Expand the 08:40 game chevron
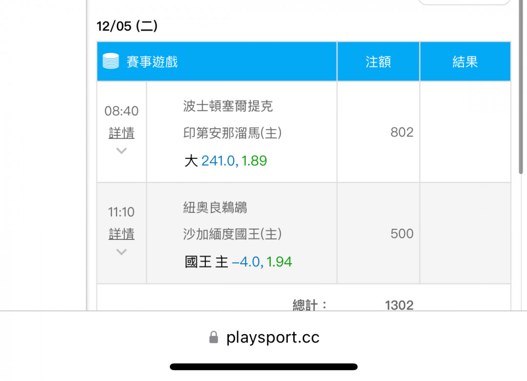 click(122, 150)
